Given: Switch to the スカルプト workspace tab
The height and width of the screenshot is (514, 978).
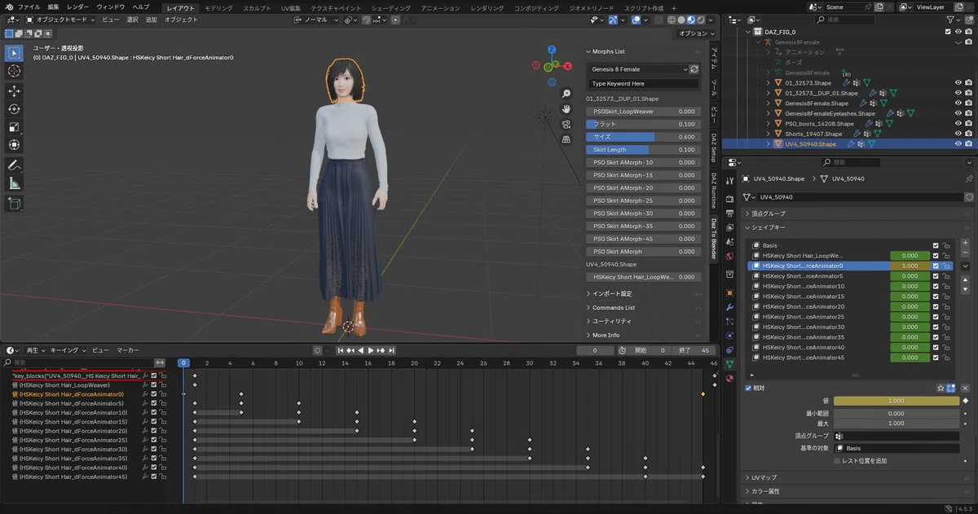Looking at the screenshot, I should coord(258,7).
